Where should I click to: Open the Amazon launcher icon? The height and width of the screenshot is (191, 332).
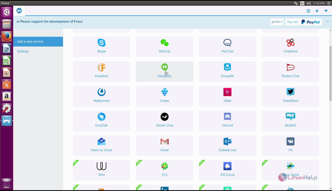click(6, 96)
